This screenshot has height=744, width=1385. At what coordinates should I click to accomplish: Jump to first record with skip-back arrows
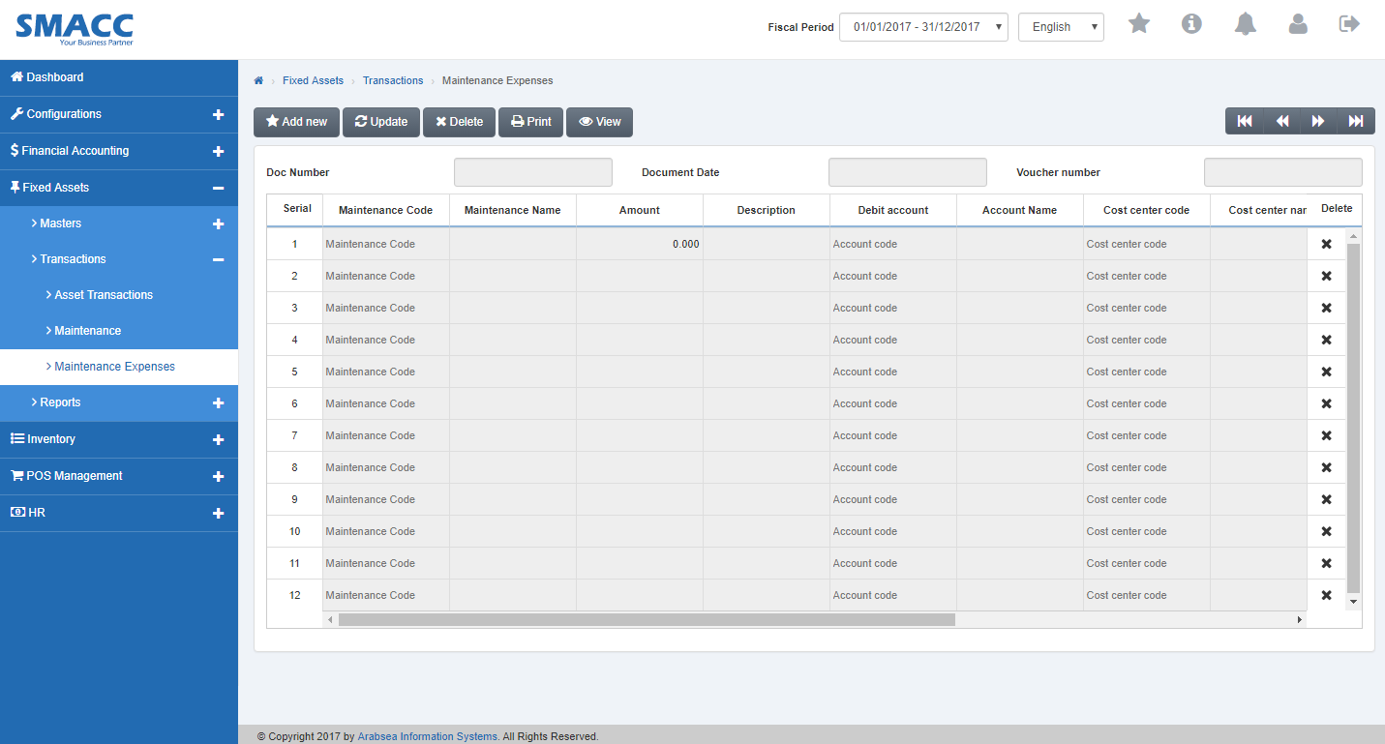tap(1245, 121)
